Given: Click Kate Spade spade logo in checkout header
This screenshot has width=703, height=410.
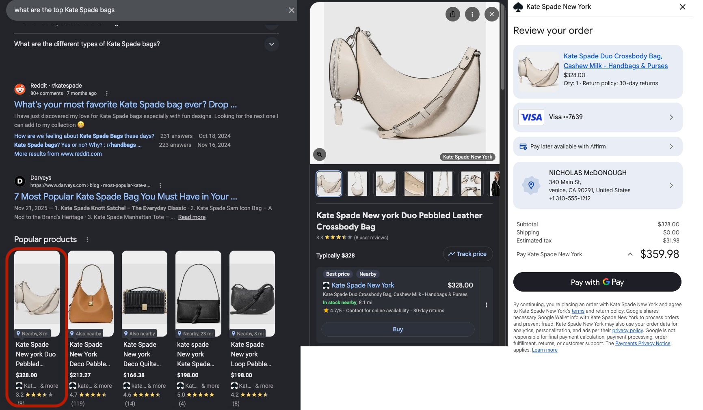Looking at the screenshot, I should pyautogui.click(x=518, y=7).
